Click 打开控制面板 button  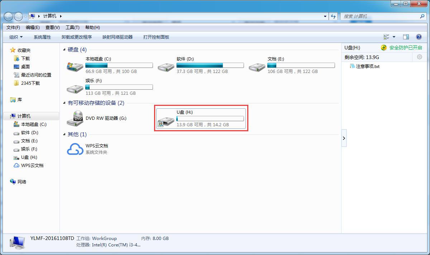[156, 37]
